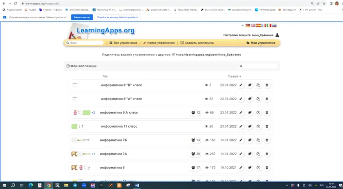Trash the информатика 9 А класс collection

click(267, 112)
